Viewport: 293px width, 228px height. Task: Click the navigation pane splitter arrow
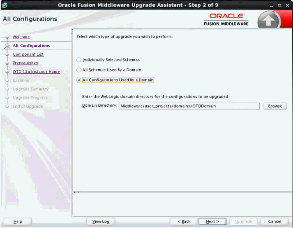click(x=72, y=31)
